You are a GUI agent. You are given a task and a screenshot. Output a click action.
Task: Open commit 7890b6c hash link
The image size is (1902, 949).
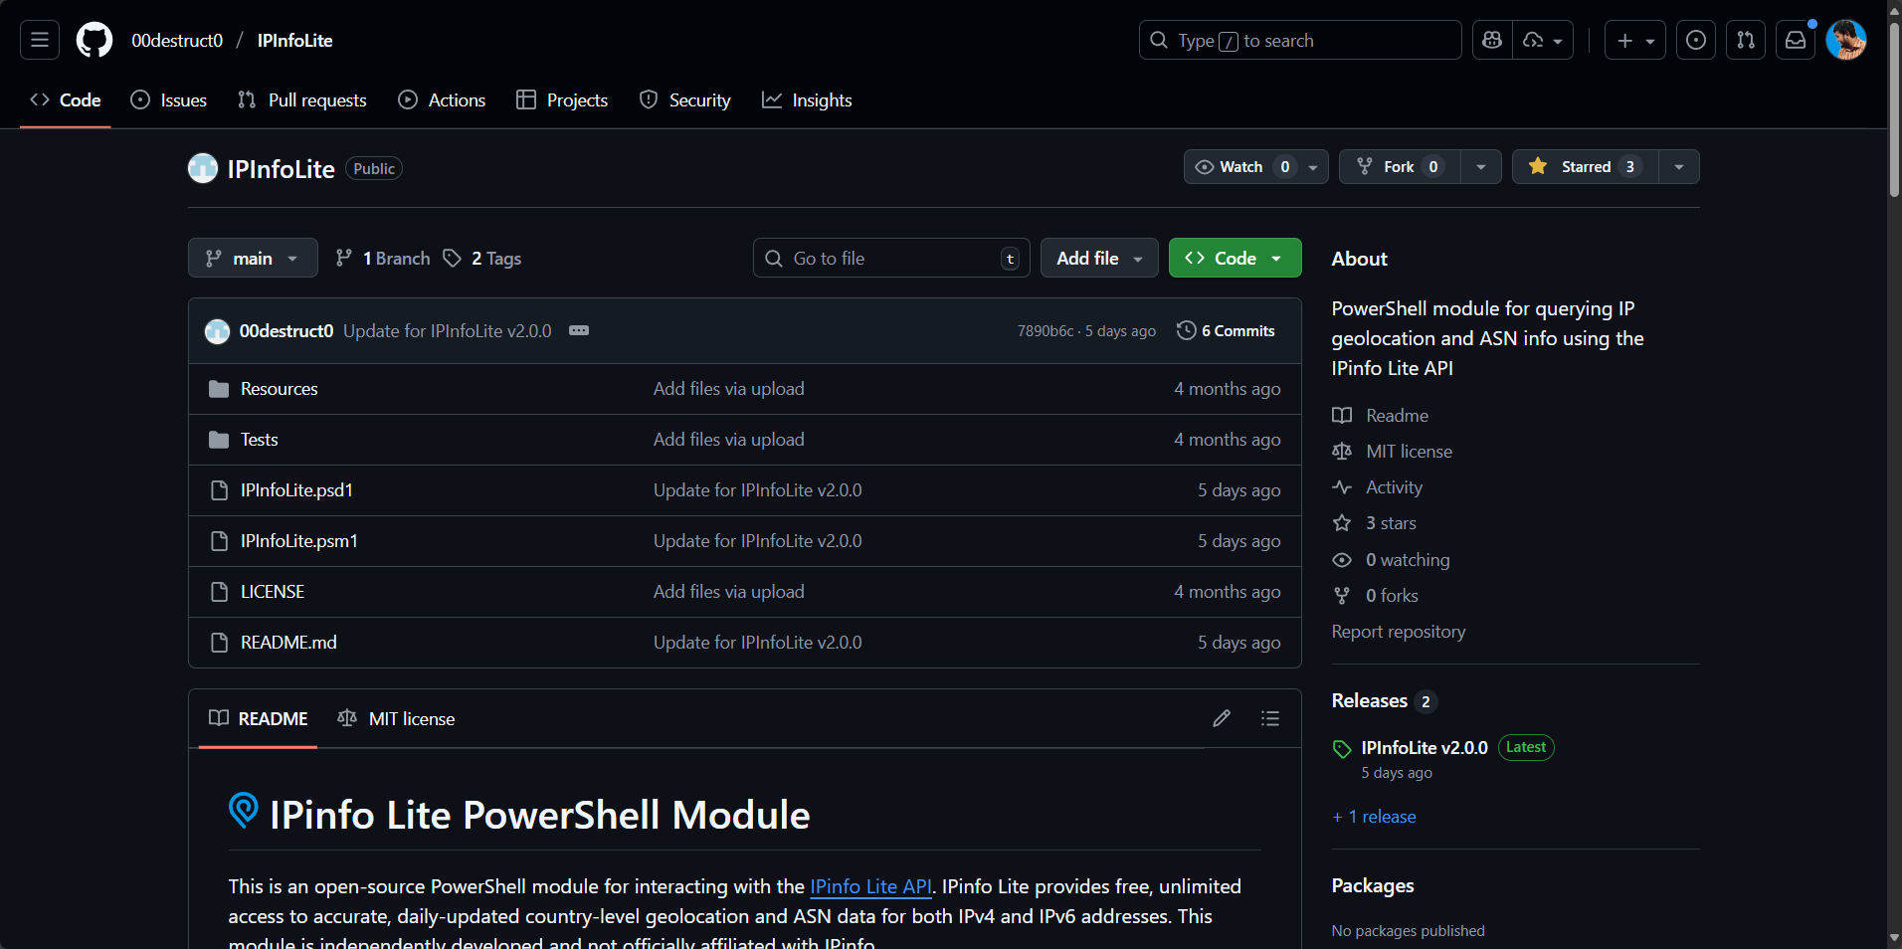(x=1046, y=331)
